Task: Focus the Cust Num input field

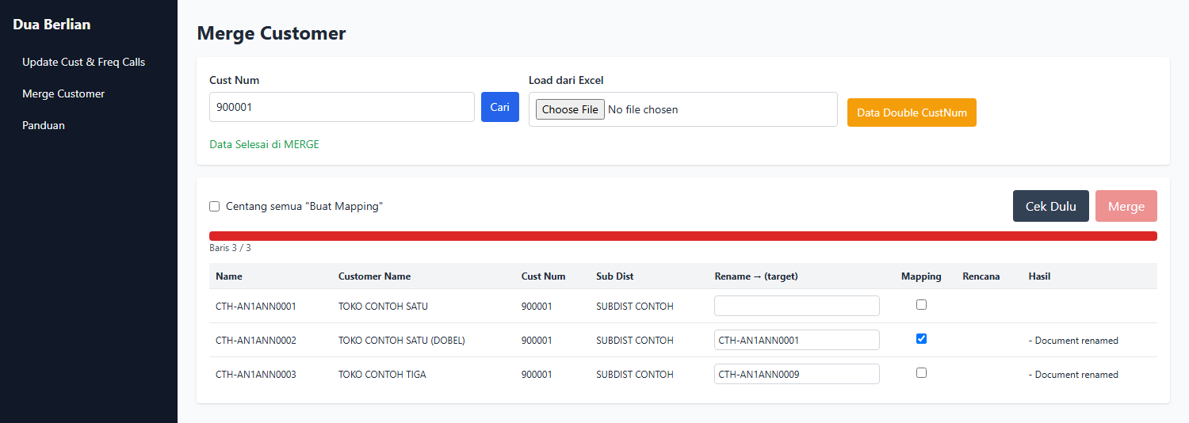Action: pyautogui.click(x=342, y=107)
